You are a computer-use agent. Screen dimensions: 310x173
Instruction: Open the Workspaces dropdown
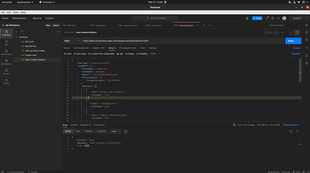(x=20, y=18)
